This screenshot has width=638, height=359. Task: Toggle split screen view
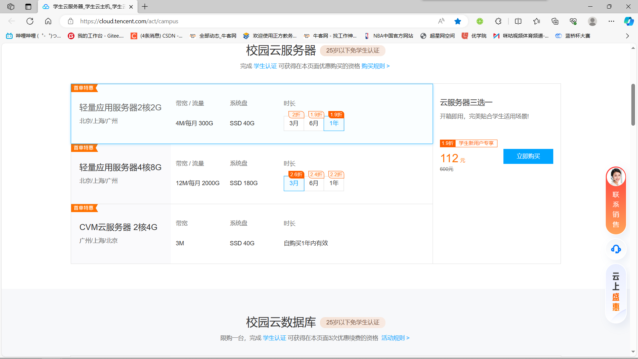pos(518,21)
